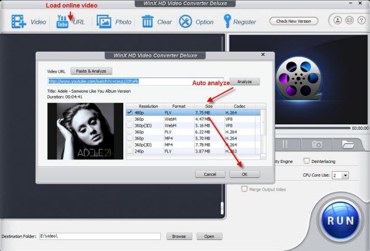Click the 3.87 MB size cell
Screen dimensions: 370x251
(202, 151)
